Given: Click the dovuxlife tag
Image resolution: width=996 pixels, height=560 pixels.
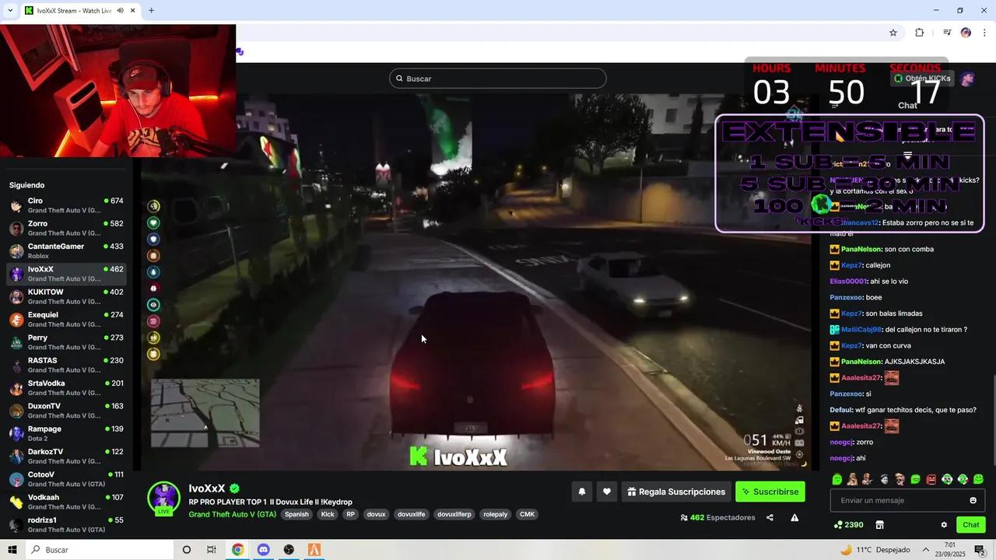Looking at the screenshot, I should point(411,514).
